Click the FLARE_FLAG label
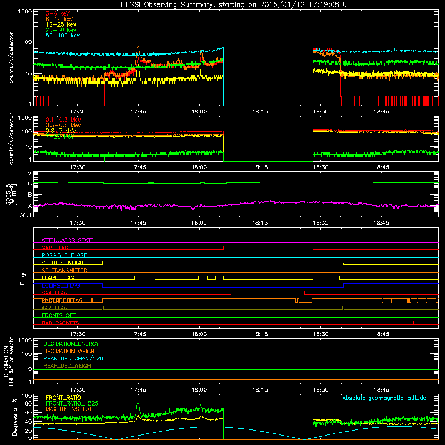Screen dimensions: 445x445 58,278
